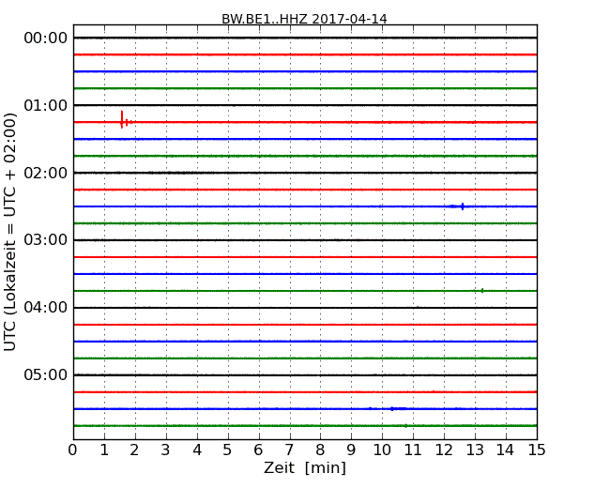Select the blue spike on the 02:30 trace
This screenshot has width=610, height=488.
[x=463, y=206]
